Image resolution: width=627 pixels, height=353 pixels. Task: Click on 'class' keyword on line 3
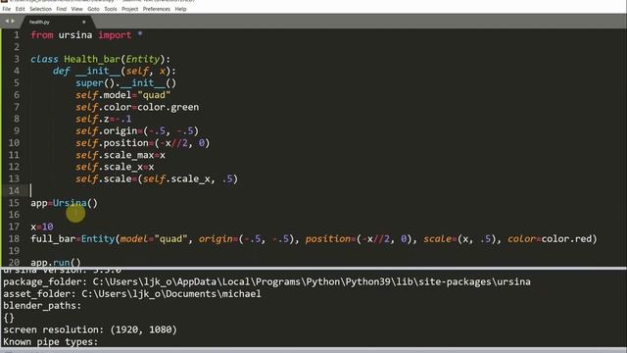coord(44,59)
